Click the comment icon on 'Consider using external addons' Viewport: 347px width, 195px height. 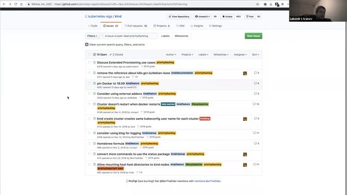(x=256, y=94)
